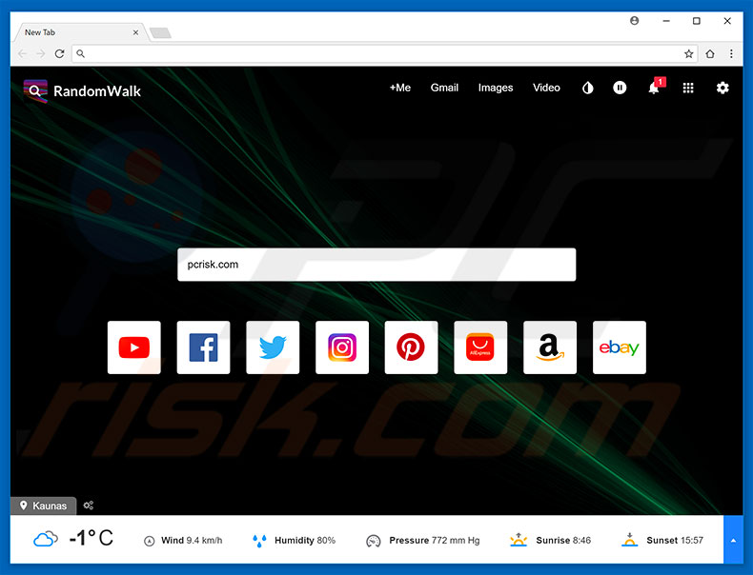Open the Chrome profile account icon
The width and height of the screenshot is (753, 575).
click(635, 21)
